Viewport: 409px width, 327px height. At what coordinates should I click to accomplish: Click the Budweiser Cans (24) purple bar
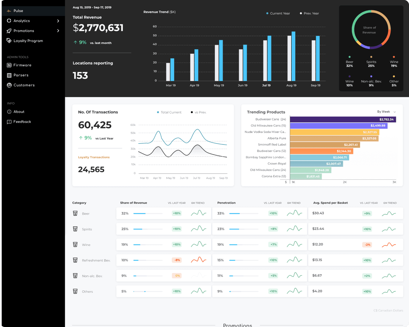[x=343, y=120]
